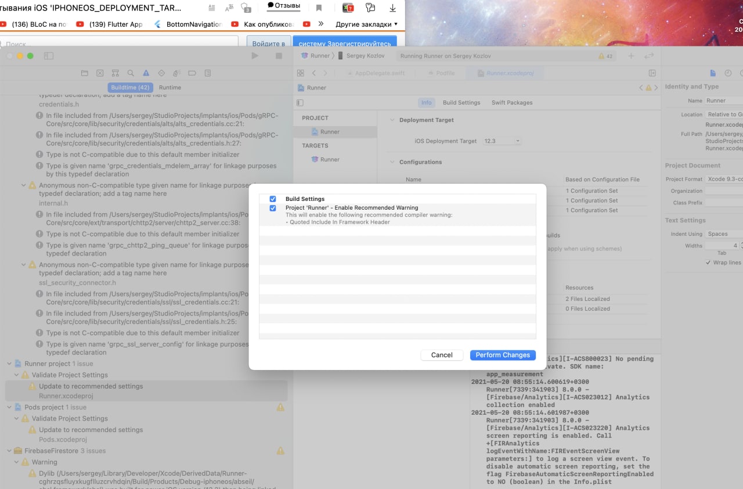743x489 pixels.
Task: Open the Symbol navigator icon
Action: pyautogui.click(x=116, y=73)
